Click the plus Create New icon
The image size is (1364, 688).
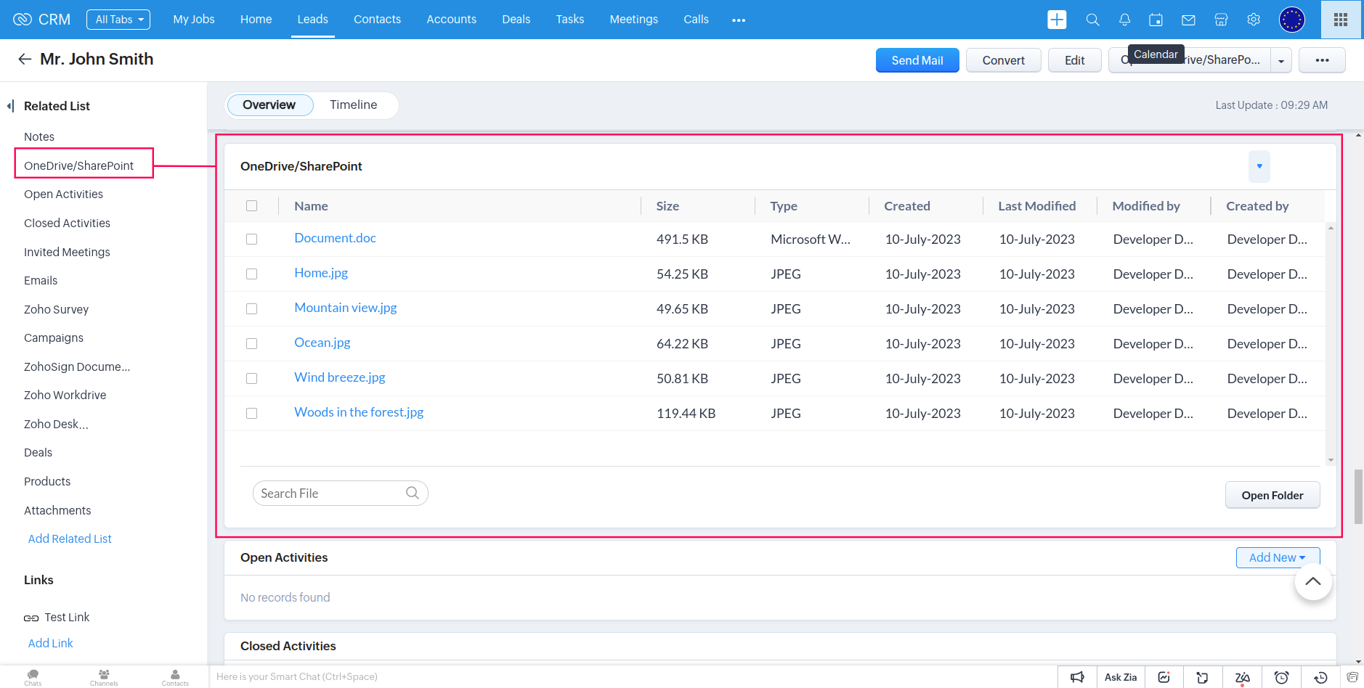pos(1057,20)
